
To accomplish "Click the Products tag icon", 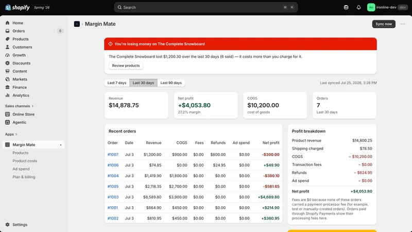I will 7,39.
